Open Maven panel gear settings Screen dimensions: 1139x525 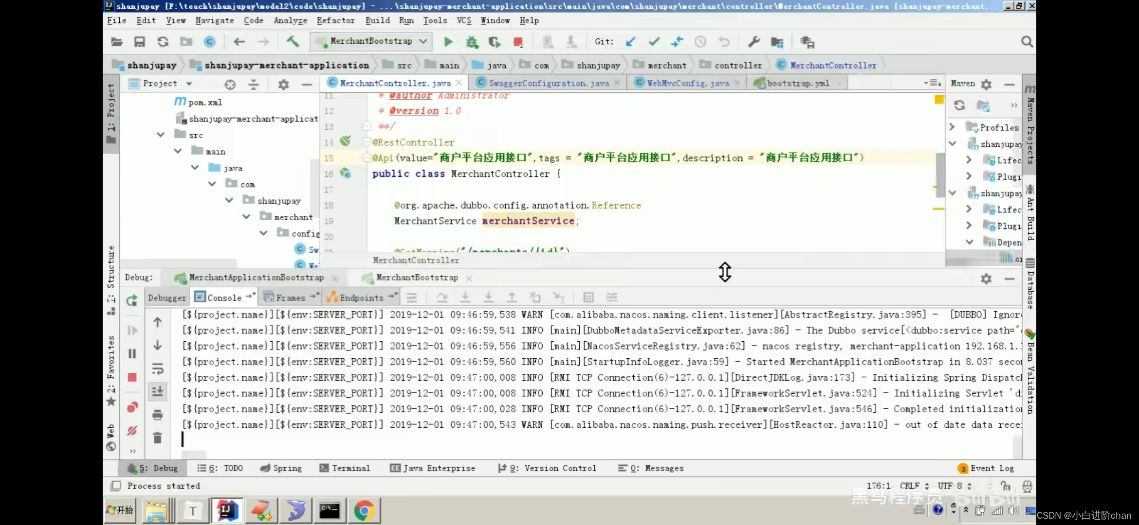click(x=986, y=84)
